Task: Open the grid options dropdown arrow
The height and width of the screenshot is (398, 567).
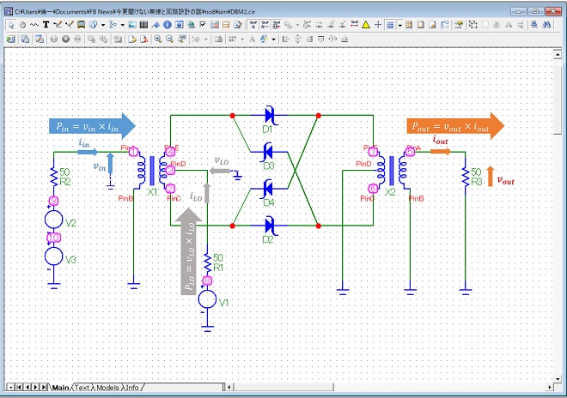Action: click(x=399, y=25)
